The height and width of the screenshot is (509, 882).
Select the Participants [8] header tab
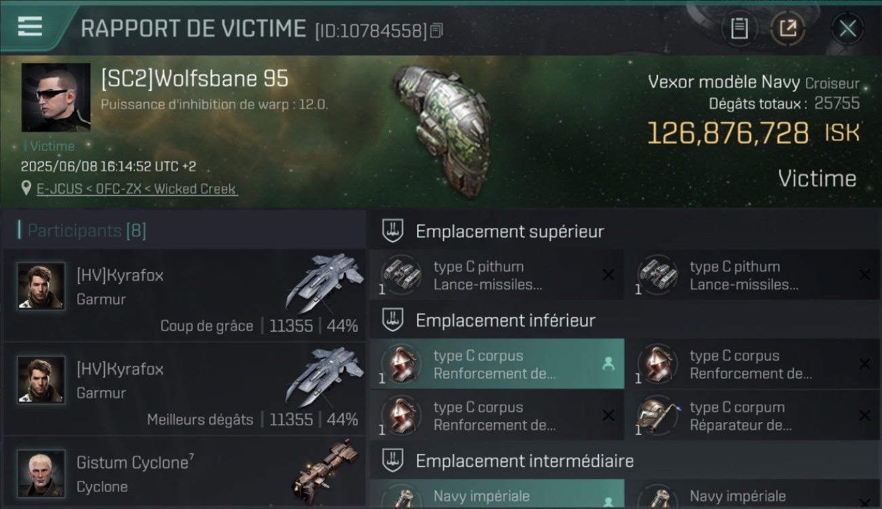(x=83, y=230)
